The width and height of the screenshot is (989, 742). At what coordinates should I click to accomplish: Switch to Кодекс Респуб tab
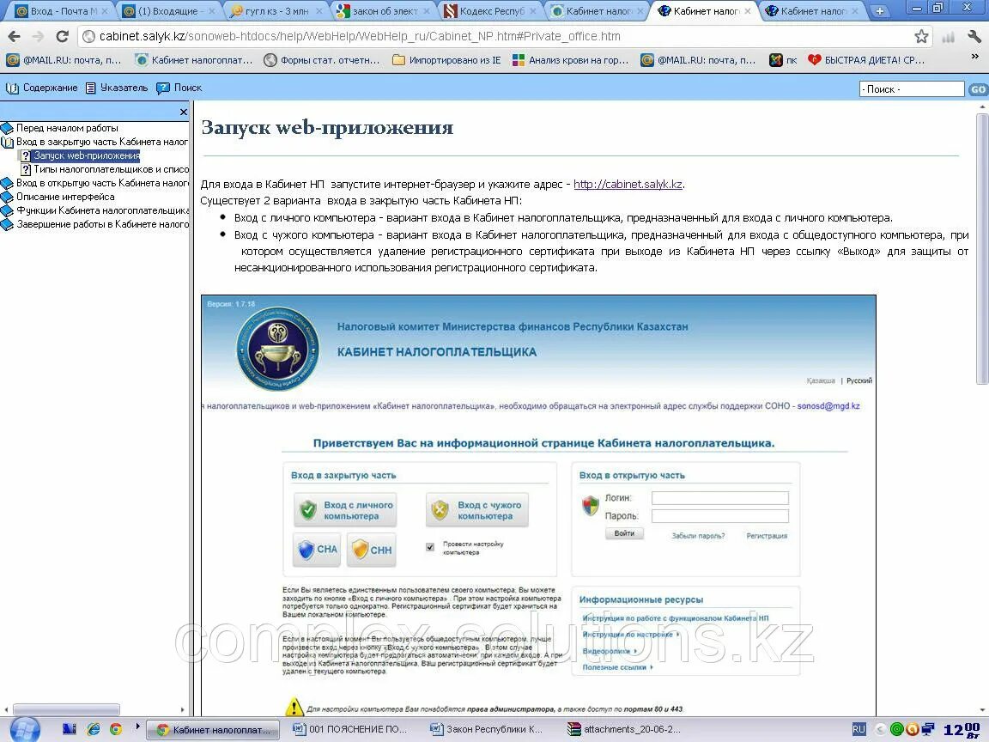point(491,10)
